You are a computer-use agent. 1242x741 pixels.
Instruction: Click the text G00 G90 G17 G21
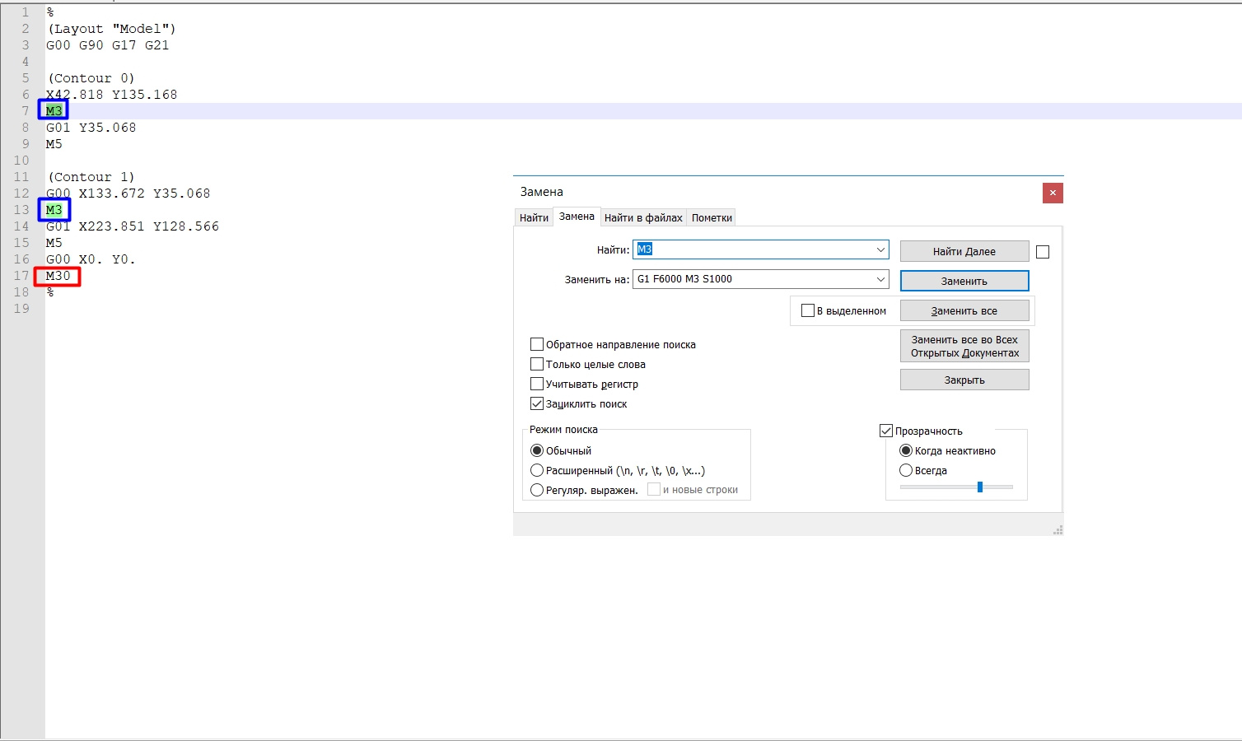tap(107, 44)
